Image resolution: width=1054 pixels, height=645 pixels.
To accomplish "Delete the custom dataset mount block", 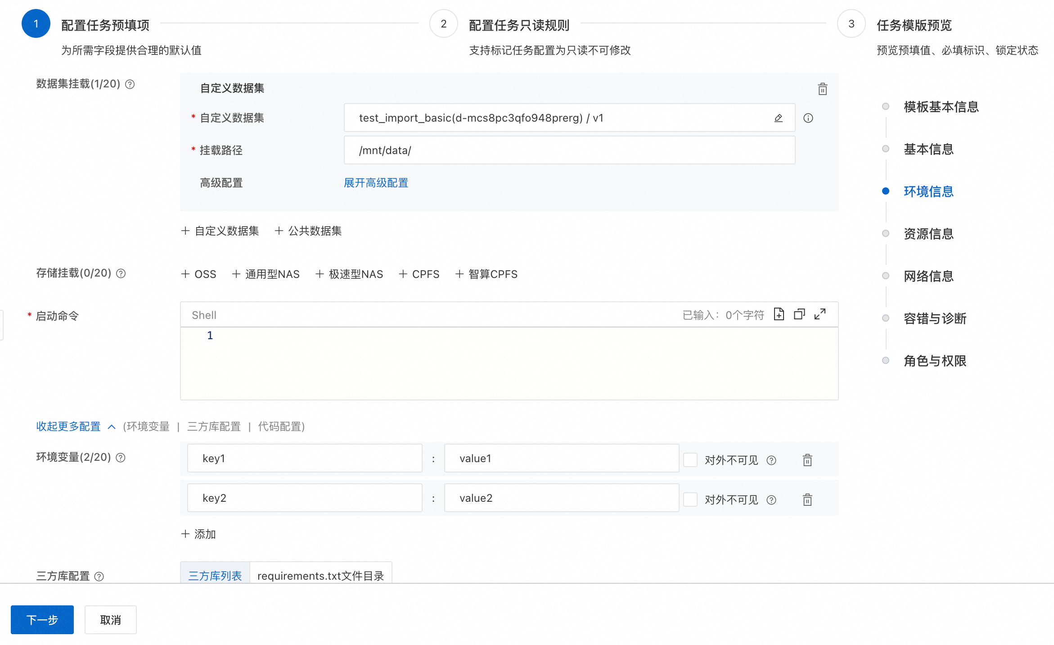I will coord(822,89).
